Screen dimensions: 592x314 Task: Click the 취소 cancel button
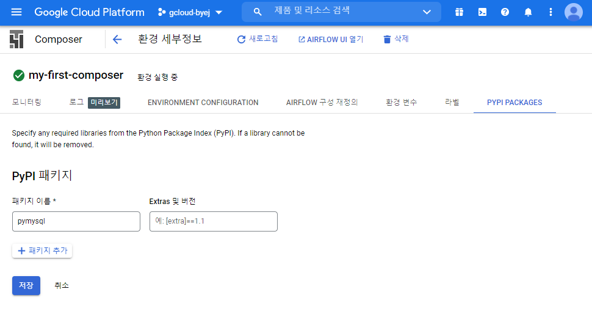62,286
